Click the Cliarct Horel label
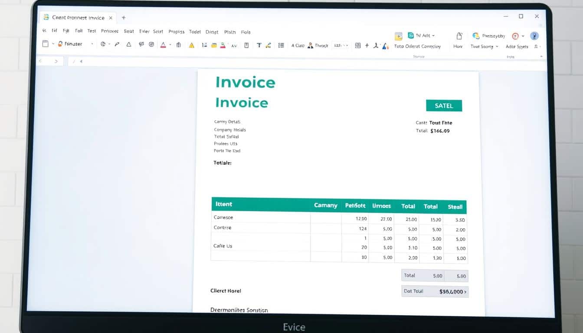The width and height of the screenshot is (583, 333). [226, 291]
